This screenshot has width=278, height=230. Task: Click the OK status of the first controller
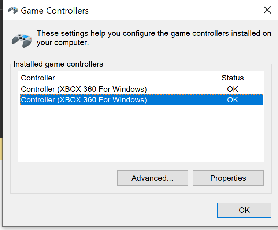click(233, 89)
